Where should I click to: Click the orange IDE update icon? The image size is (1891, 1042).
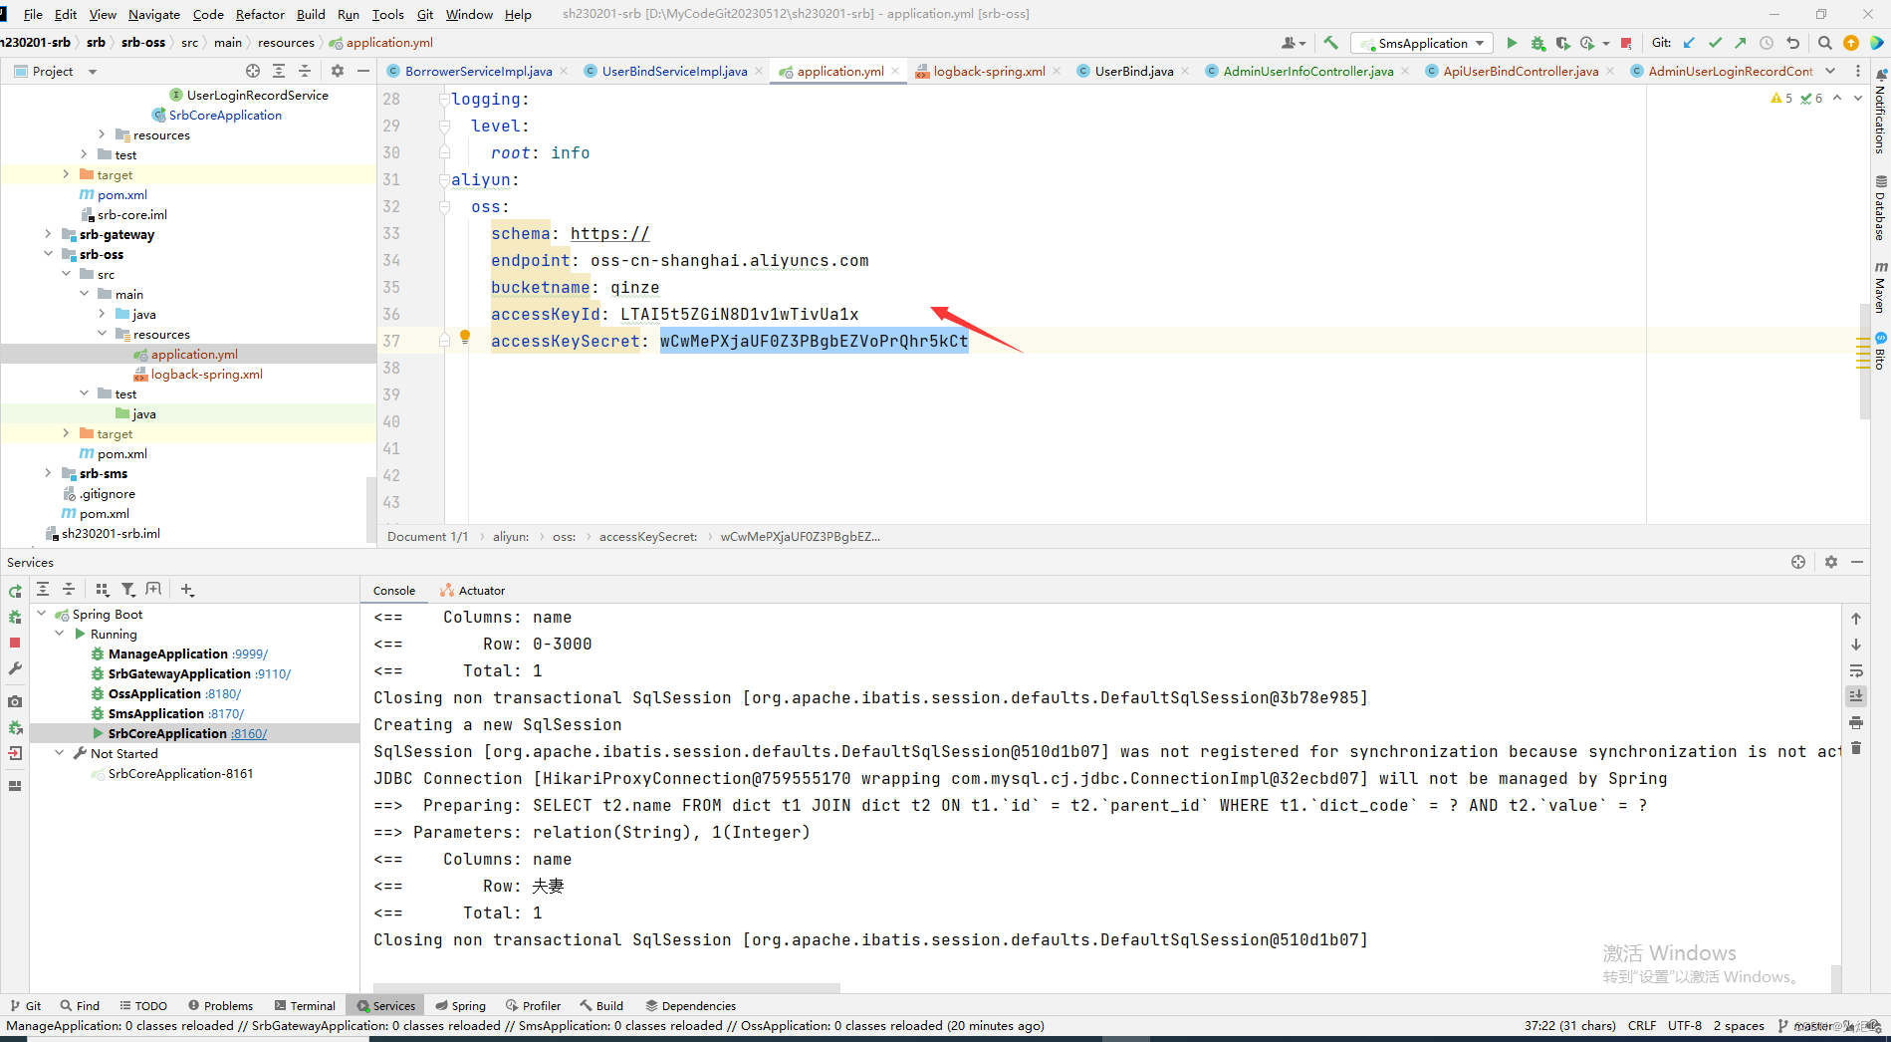click(x=1851, y=43)
